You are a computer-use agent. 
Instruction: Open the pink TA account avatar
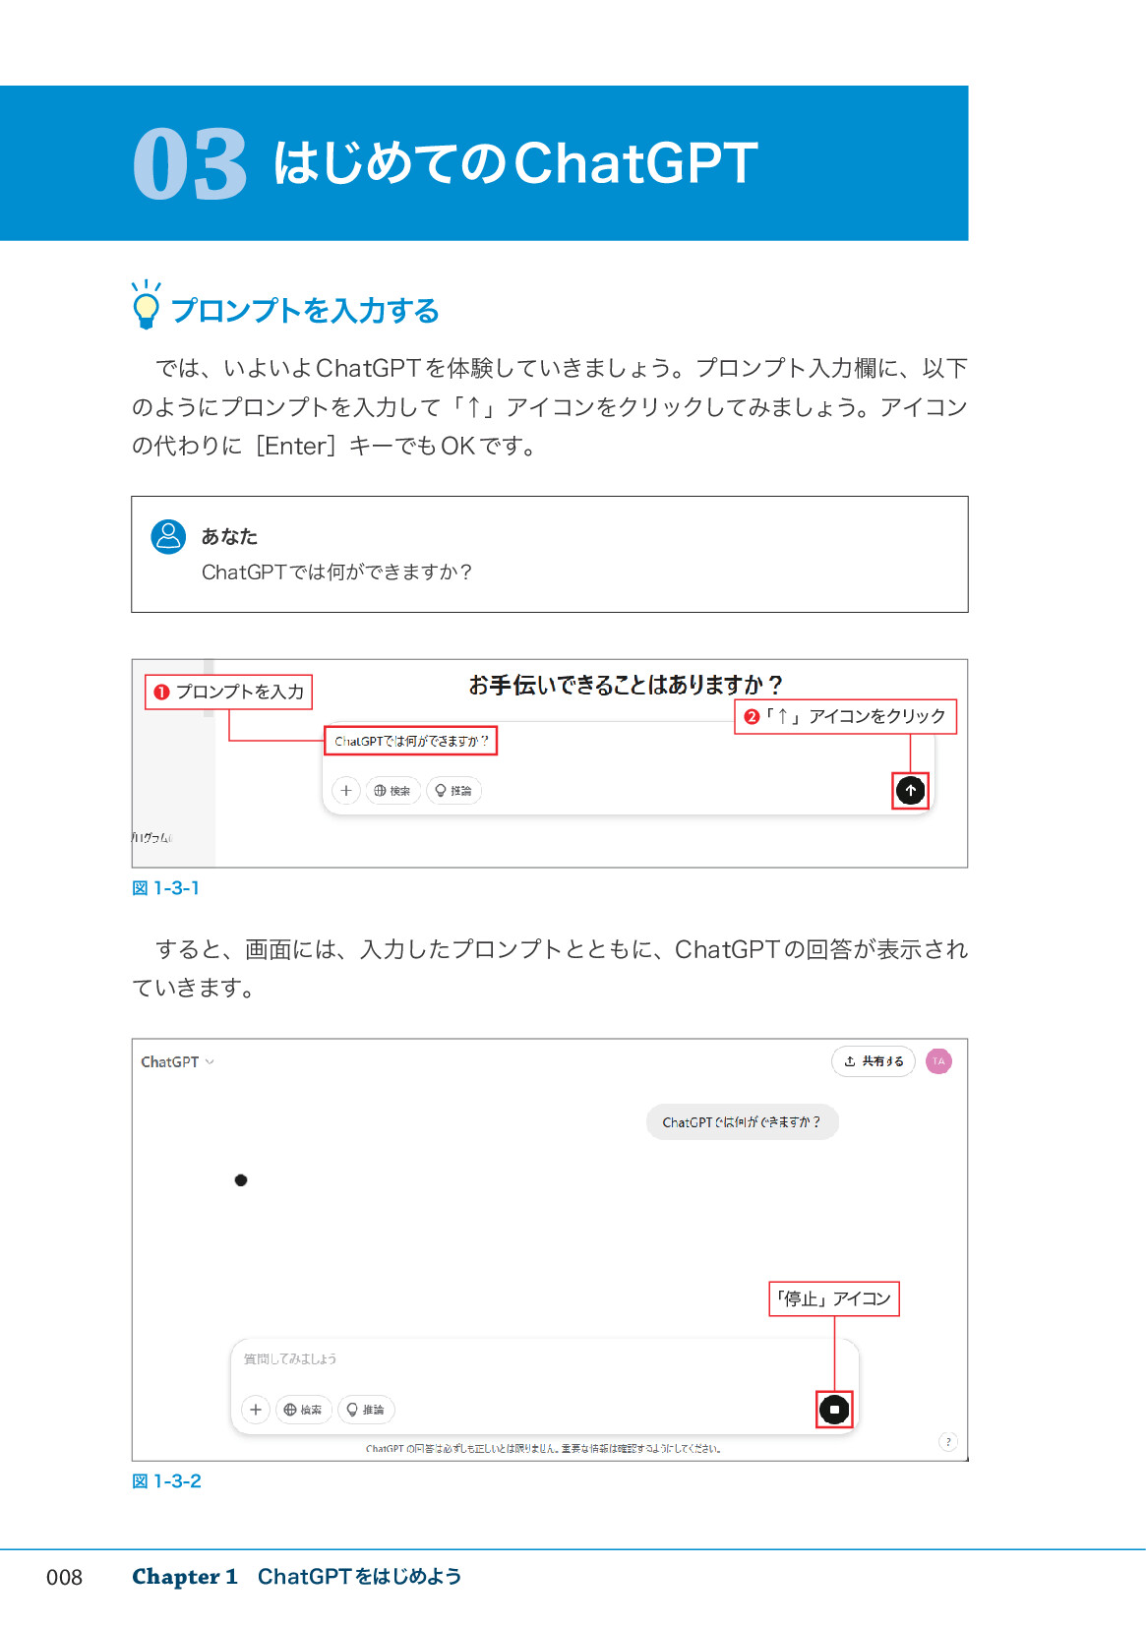click(x=938, y=1061)
